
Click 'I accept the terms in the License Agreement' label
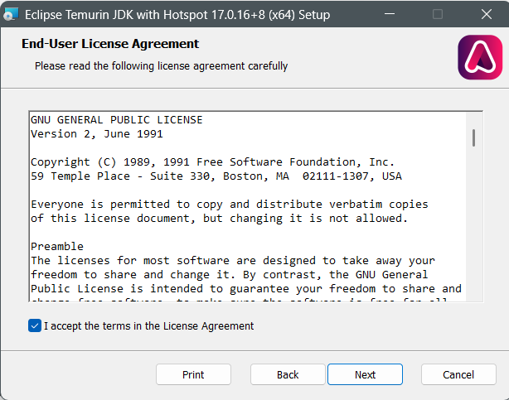(148, 325)
